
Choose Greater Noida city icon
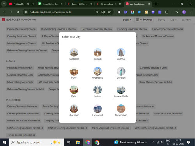tap(121, 90)
